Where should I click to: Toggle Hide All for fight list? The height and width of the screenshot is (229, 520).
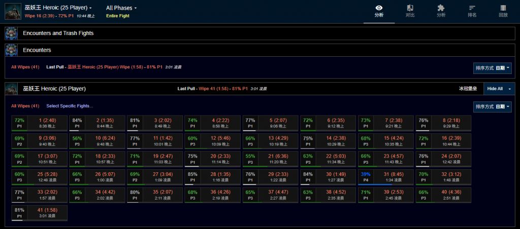coord(495,89)
